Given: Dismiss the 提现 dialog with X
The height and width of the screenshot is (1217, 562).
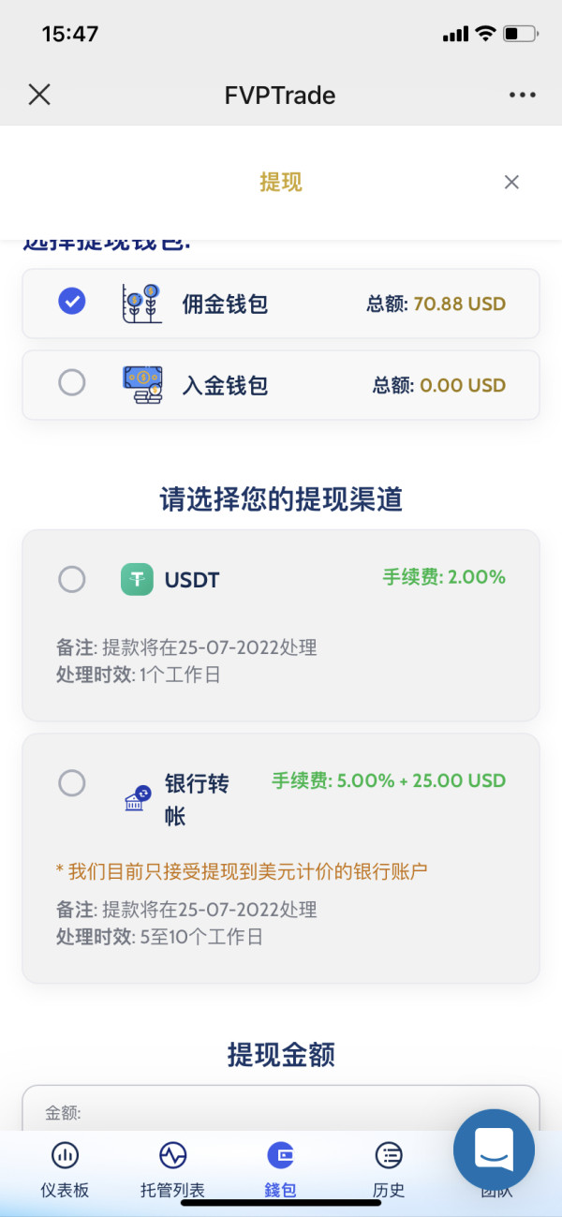Looking at the screenshot, I should click(x=511, y=183).
